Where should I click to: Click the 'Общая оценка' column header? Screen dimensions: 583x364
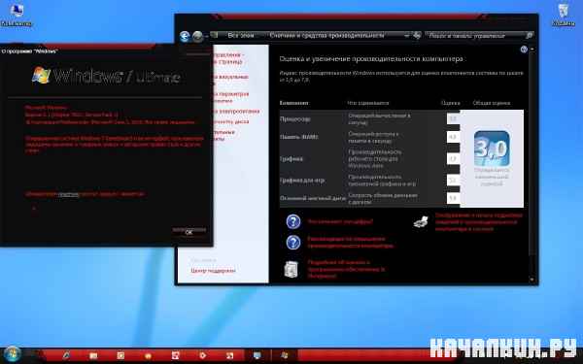[492, 103]
